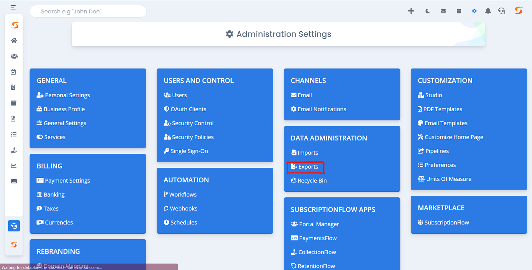Click SubscriptionFlow logo at top right
The height and width of the screenshot is (270, 532).
pos(518,11)
